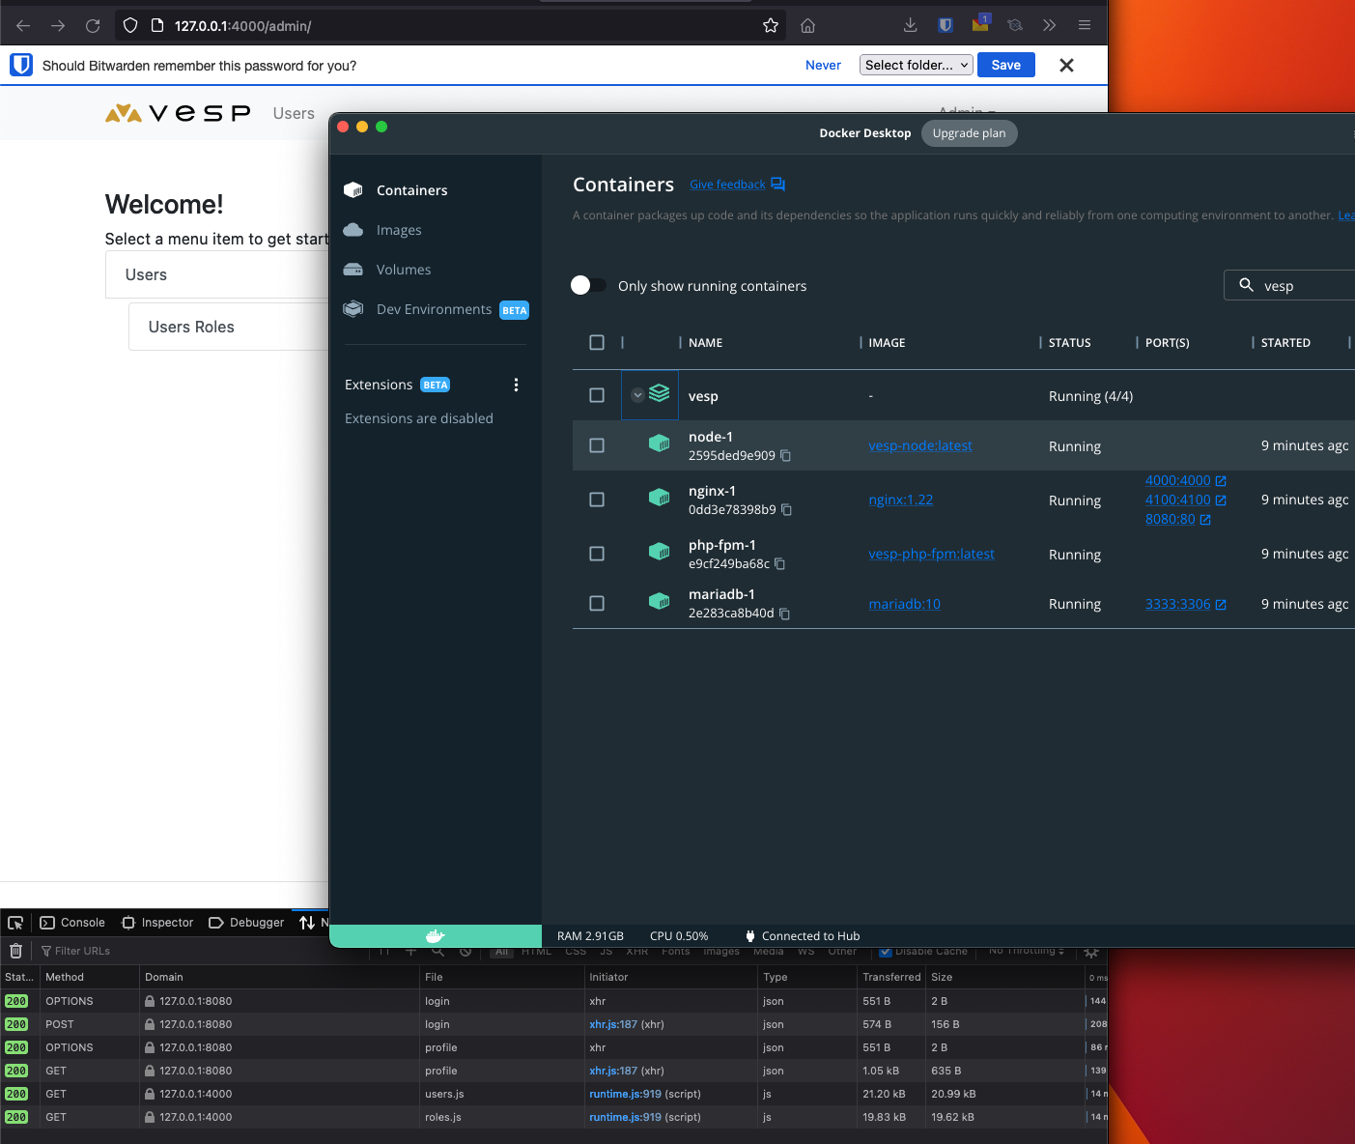The width and height of the screenshot is (1355, 1144).
Task: Copy node-1 container ID 2595ded9e909
Action: pyautogui.click(x=785, y=456)
